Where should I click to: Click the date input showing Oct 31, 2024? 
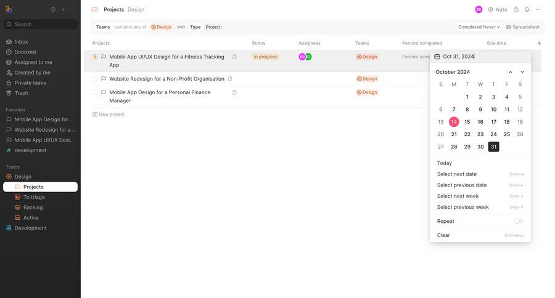pos(480,57)
